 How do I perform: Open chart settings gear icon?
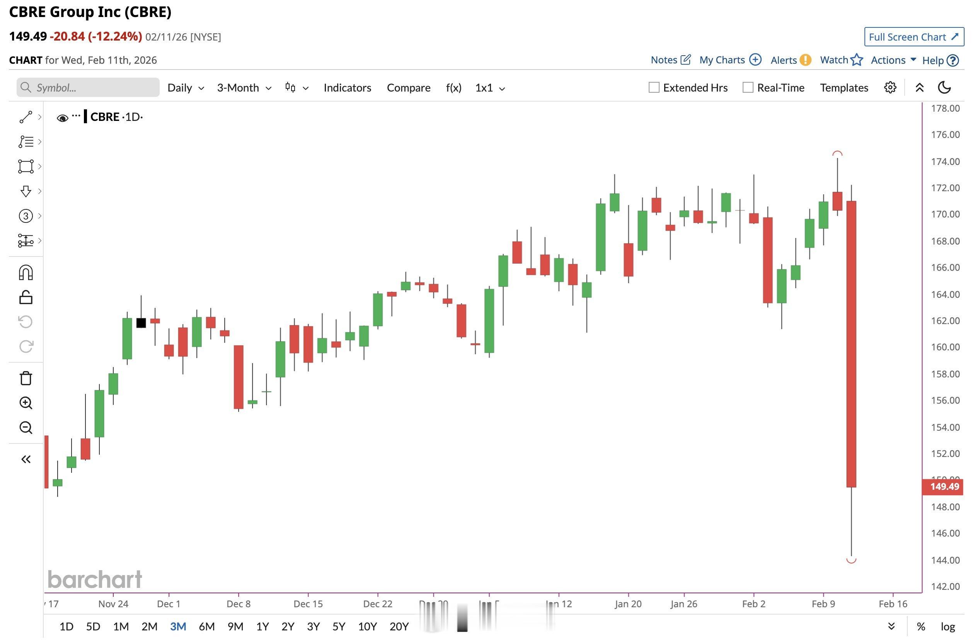click(x=890, y=88)
